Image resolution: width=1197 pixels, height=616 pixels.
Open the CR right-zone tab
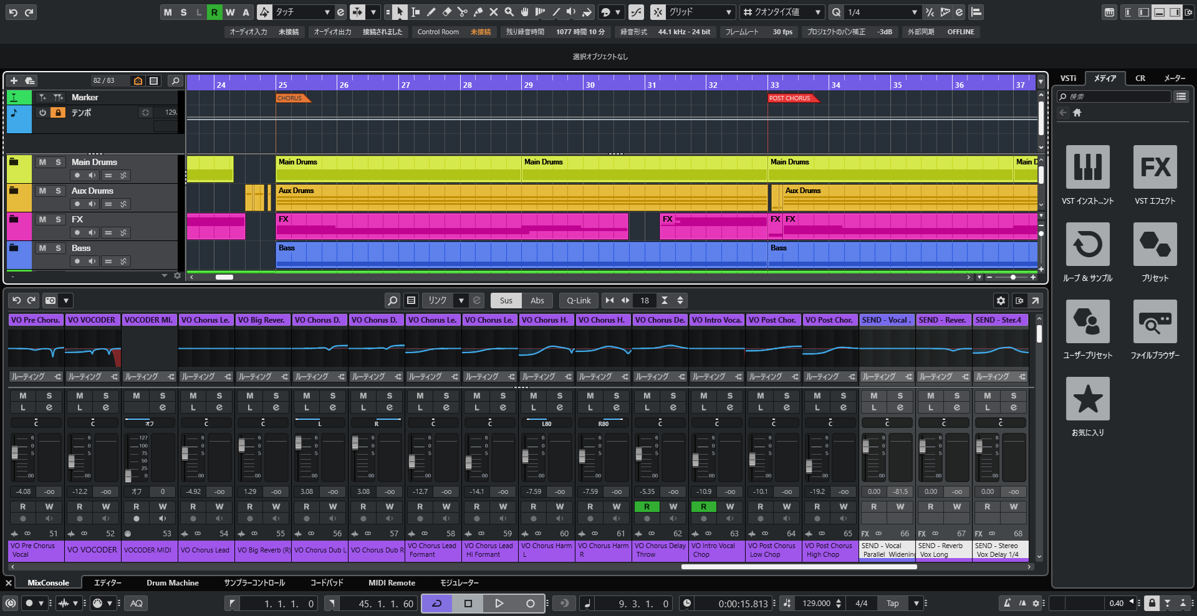(x=1140, y=78)
